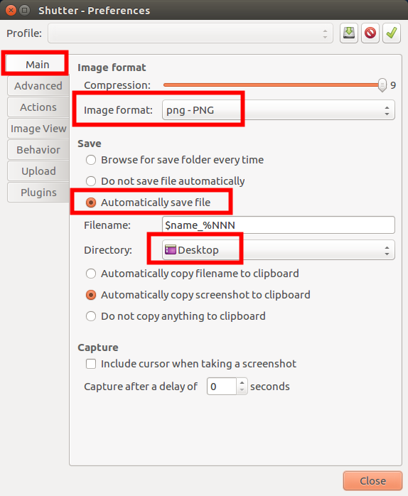The height and width of the screenshot is (496, 408).
Task: Switch to the Advanced tab
Action: (x=38, y=86)
